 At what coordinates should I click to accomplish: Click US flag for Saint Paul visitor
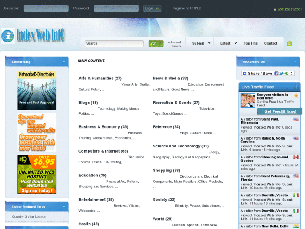pos(296,119)
